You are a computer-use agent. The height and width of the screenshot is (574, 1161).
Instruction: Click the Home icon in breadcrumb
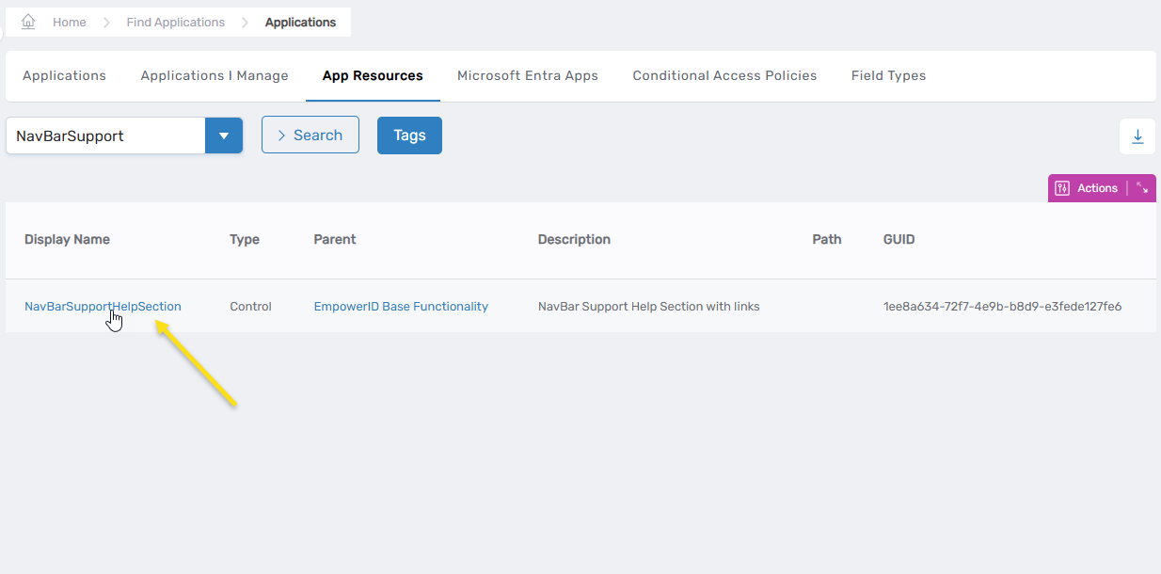pyautogui.click(x=28, y=22)
